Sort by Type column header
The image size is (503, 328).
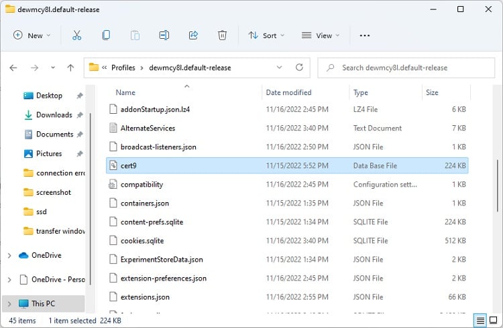[x=361, y=92]
